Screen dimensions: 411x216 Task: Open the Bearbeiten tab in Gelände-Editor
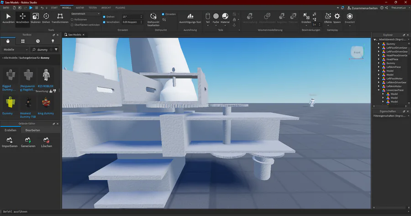click(x=32, y=130)
